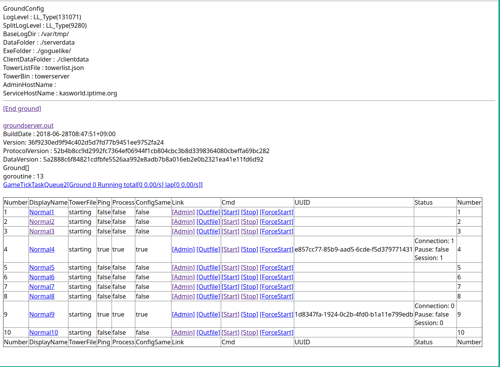Screen dimensions: 500x367
Task: Open the GameTickTaskQueue2 Ground 0 Running link
Action: pyautogui.click(x=103, y=185)
